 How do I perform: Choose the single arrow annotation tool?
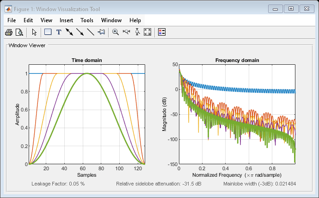80,32
